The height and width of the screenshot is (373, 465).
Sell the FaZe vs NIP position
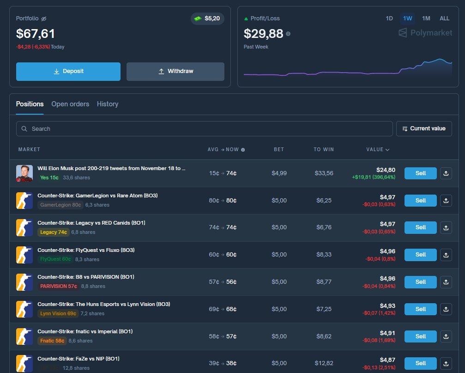tap(420, 363)
